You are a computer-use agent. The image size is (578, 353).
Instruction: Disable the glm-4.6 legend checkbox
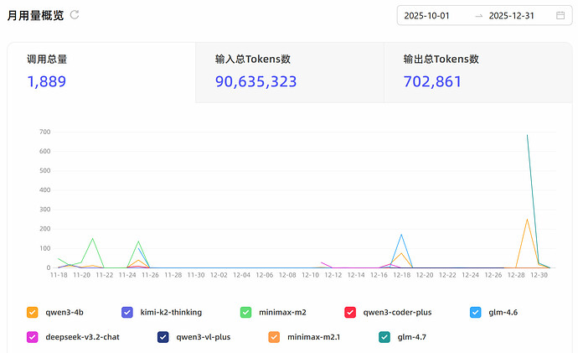[x=476, y=313]
